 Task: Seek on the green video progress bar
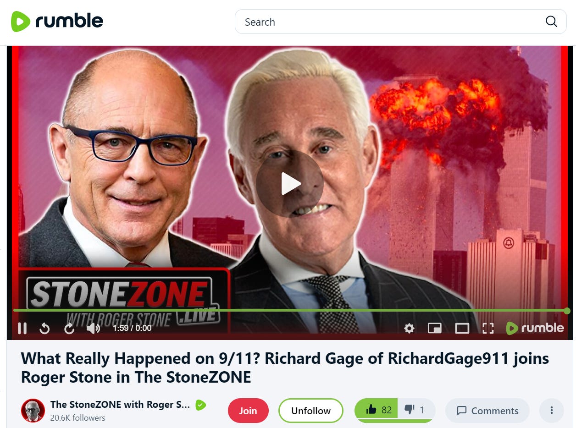(x=290, y=311)
